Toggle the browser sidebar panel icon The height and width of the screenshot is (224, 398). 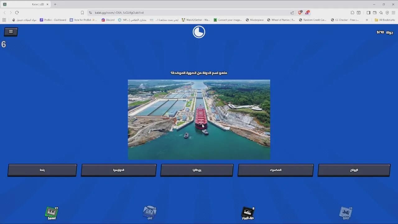[x=368, y=13]
